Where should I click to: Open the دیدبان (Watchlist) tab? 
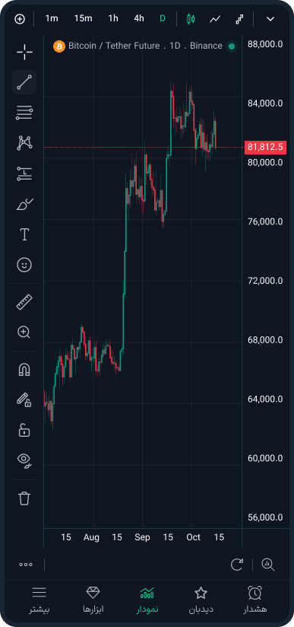click(x=201, y=600)
